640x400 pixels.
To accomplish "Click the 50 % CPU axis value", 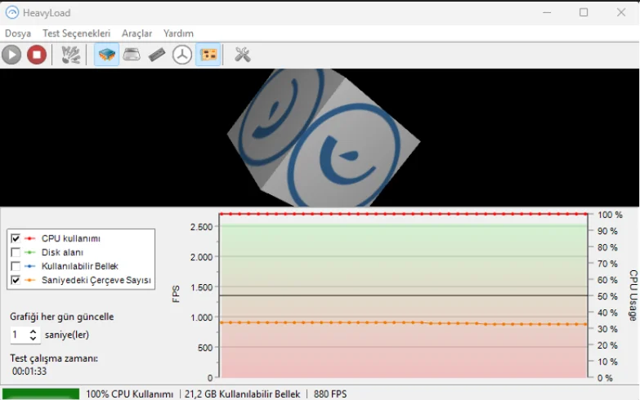I will point(607,296).
